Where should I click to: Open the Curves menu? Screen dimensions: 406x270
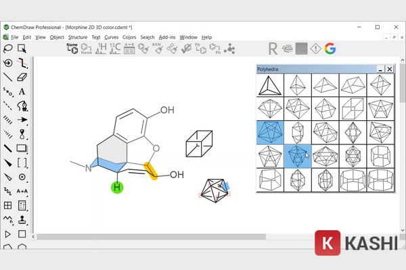click(x=112, y=37)
